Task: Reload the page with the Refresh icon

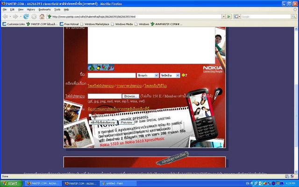Action: (x=26, y=17)
